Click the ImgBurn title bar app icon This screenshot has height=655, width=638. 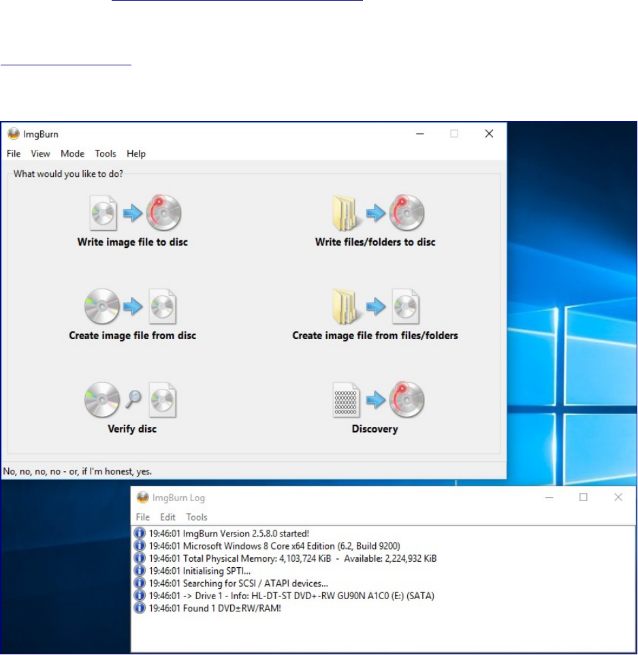(13, 134)
